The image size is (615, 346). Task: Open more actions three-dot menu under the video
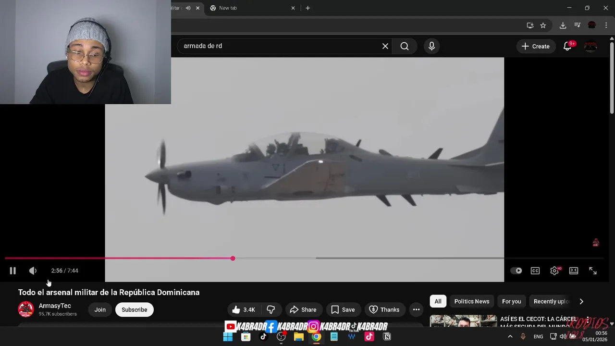point(417,309)
